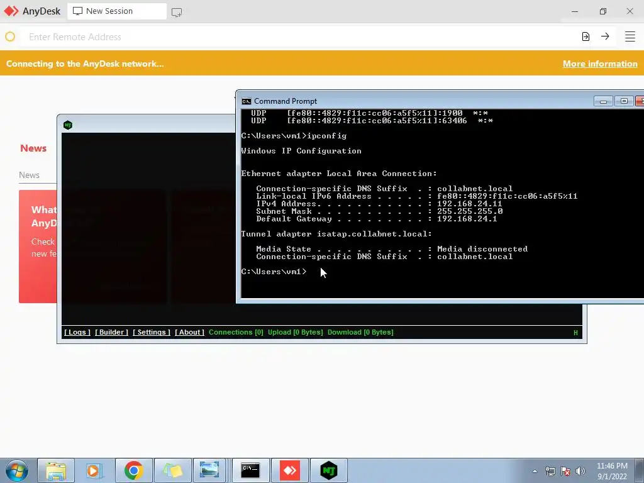644x483 pixels.
Task: Restore down the AnyDesk window
Action: (603, 11)
